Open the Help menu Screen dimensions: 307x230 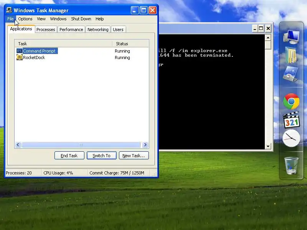click(x=100, y=19)
